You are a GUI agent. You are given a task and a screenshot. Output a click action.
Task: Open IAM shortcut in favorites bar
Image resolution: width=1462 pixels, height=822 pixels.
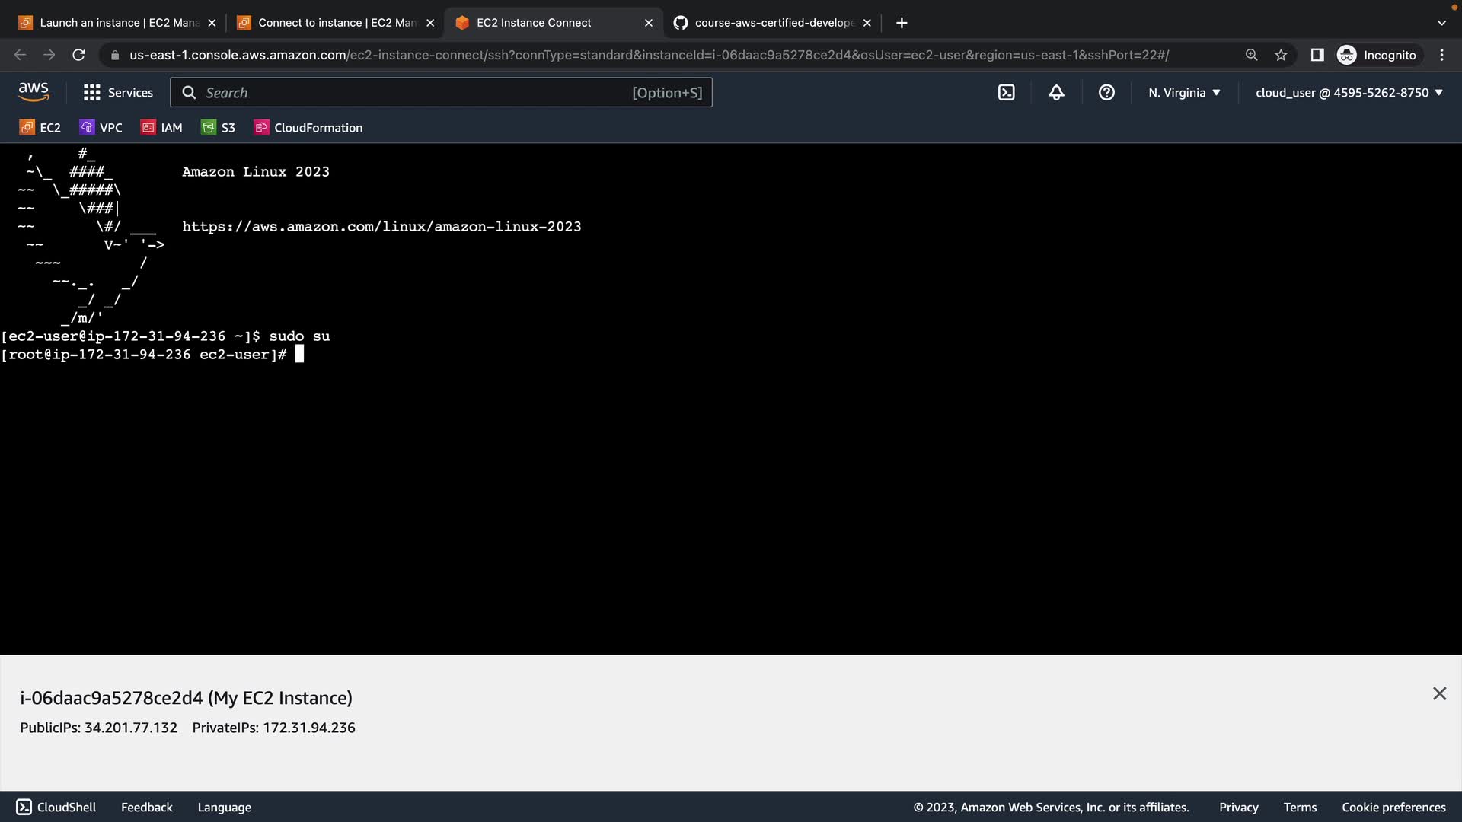pos(161,128)
